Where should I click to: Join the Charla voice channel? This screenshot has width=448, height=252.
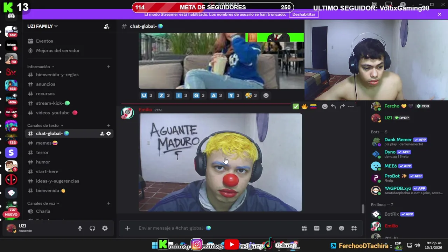(43, 211)
